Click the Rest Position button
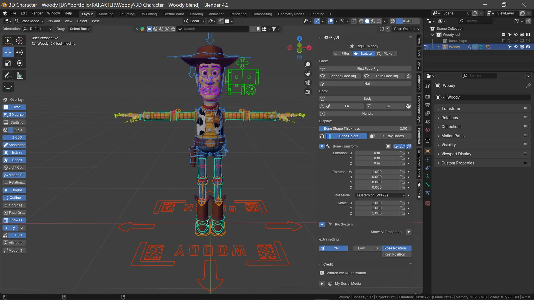The height and width of the screenshot is (300, 534). tap(396, 254)
